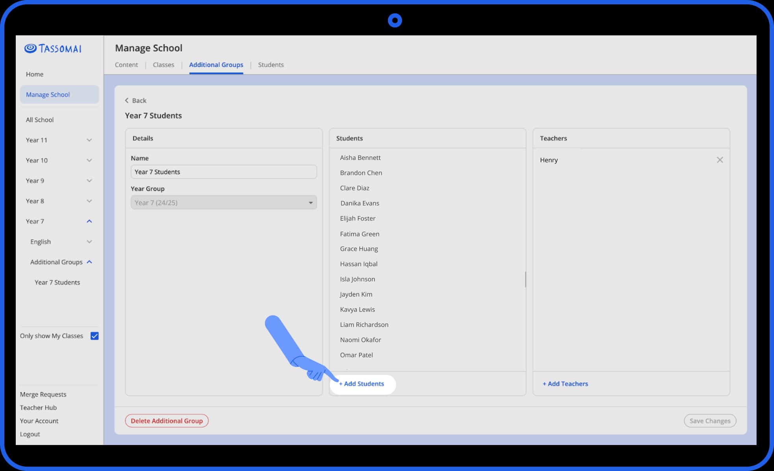Image resolution: width=774 pixels, height=471 pixels.
Task: Click + Add Students link
Action: pos(361,384)
